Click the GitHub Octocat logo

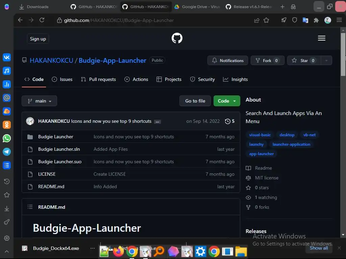coord(177,38)
